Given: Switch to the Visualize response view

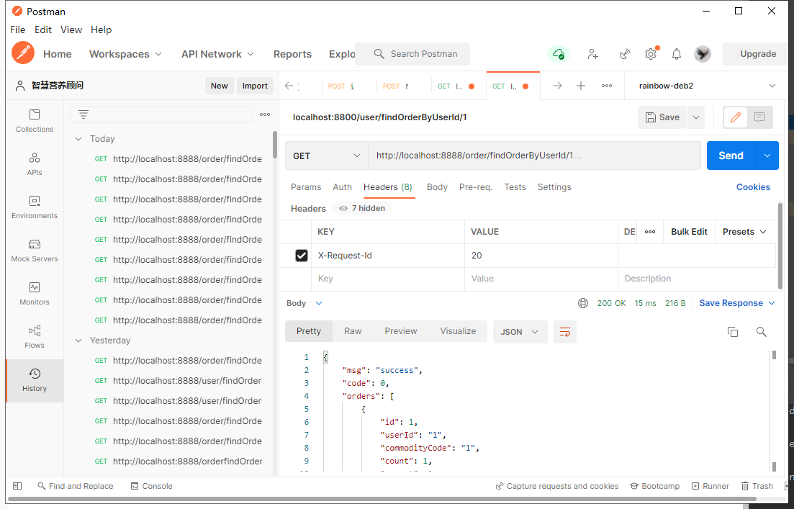Looking at the screenshot, I should click(458, 330).
